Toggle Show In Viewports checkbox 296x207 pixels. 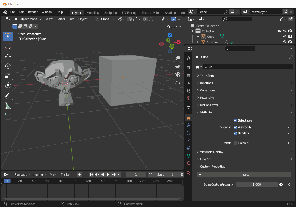pyautogui.click(x=235, y=127)
